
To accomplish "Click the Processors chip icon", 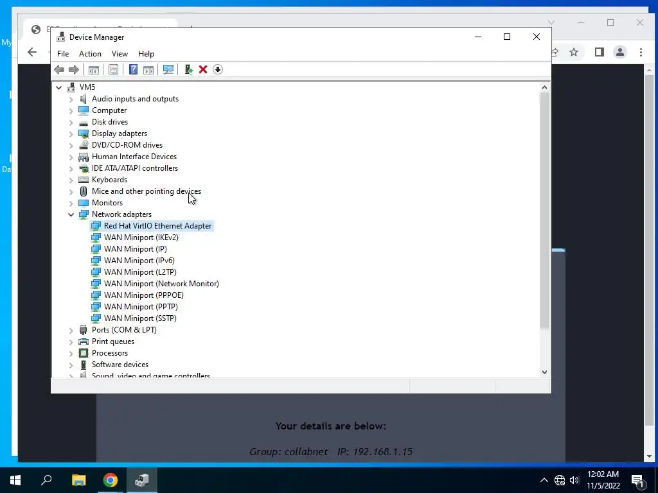I will point(84,353).
